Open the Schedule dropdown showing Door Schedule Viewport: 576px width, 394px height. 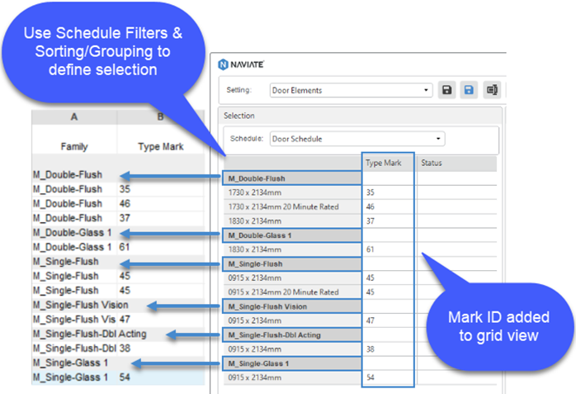tap(357, 139)
